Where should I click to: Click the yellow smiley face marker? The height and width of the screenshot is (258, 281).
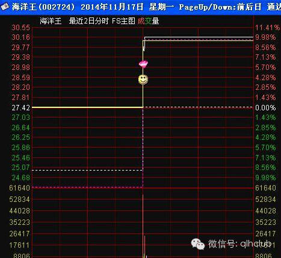click(x=143, y=80)
